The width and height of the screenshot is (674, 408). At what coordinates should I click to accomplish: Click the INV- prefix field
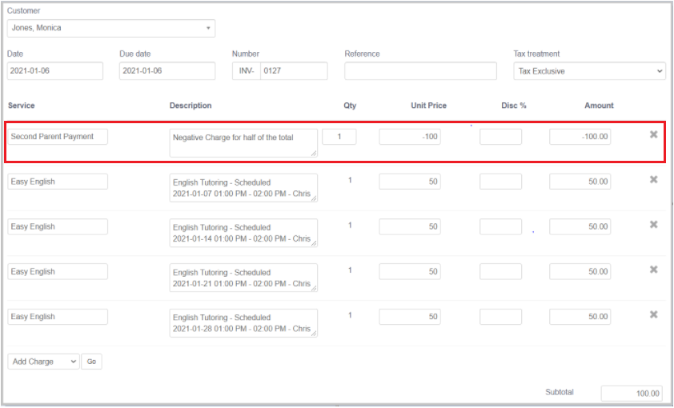point(247,71)
